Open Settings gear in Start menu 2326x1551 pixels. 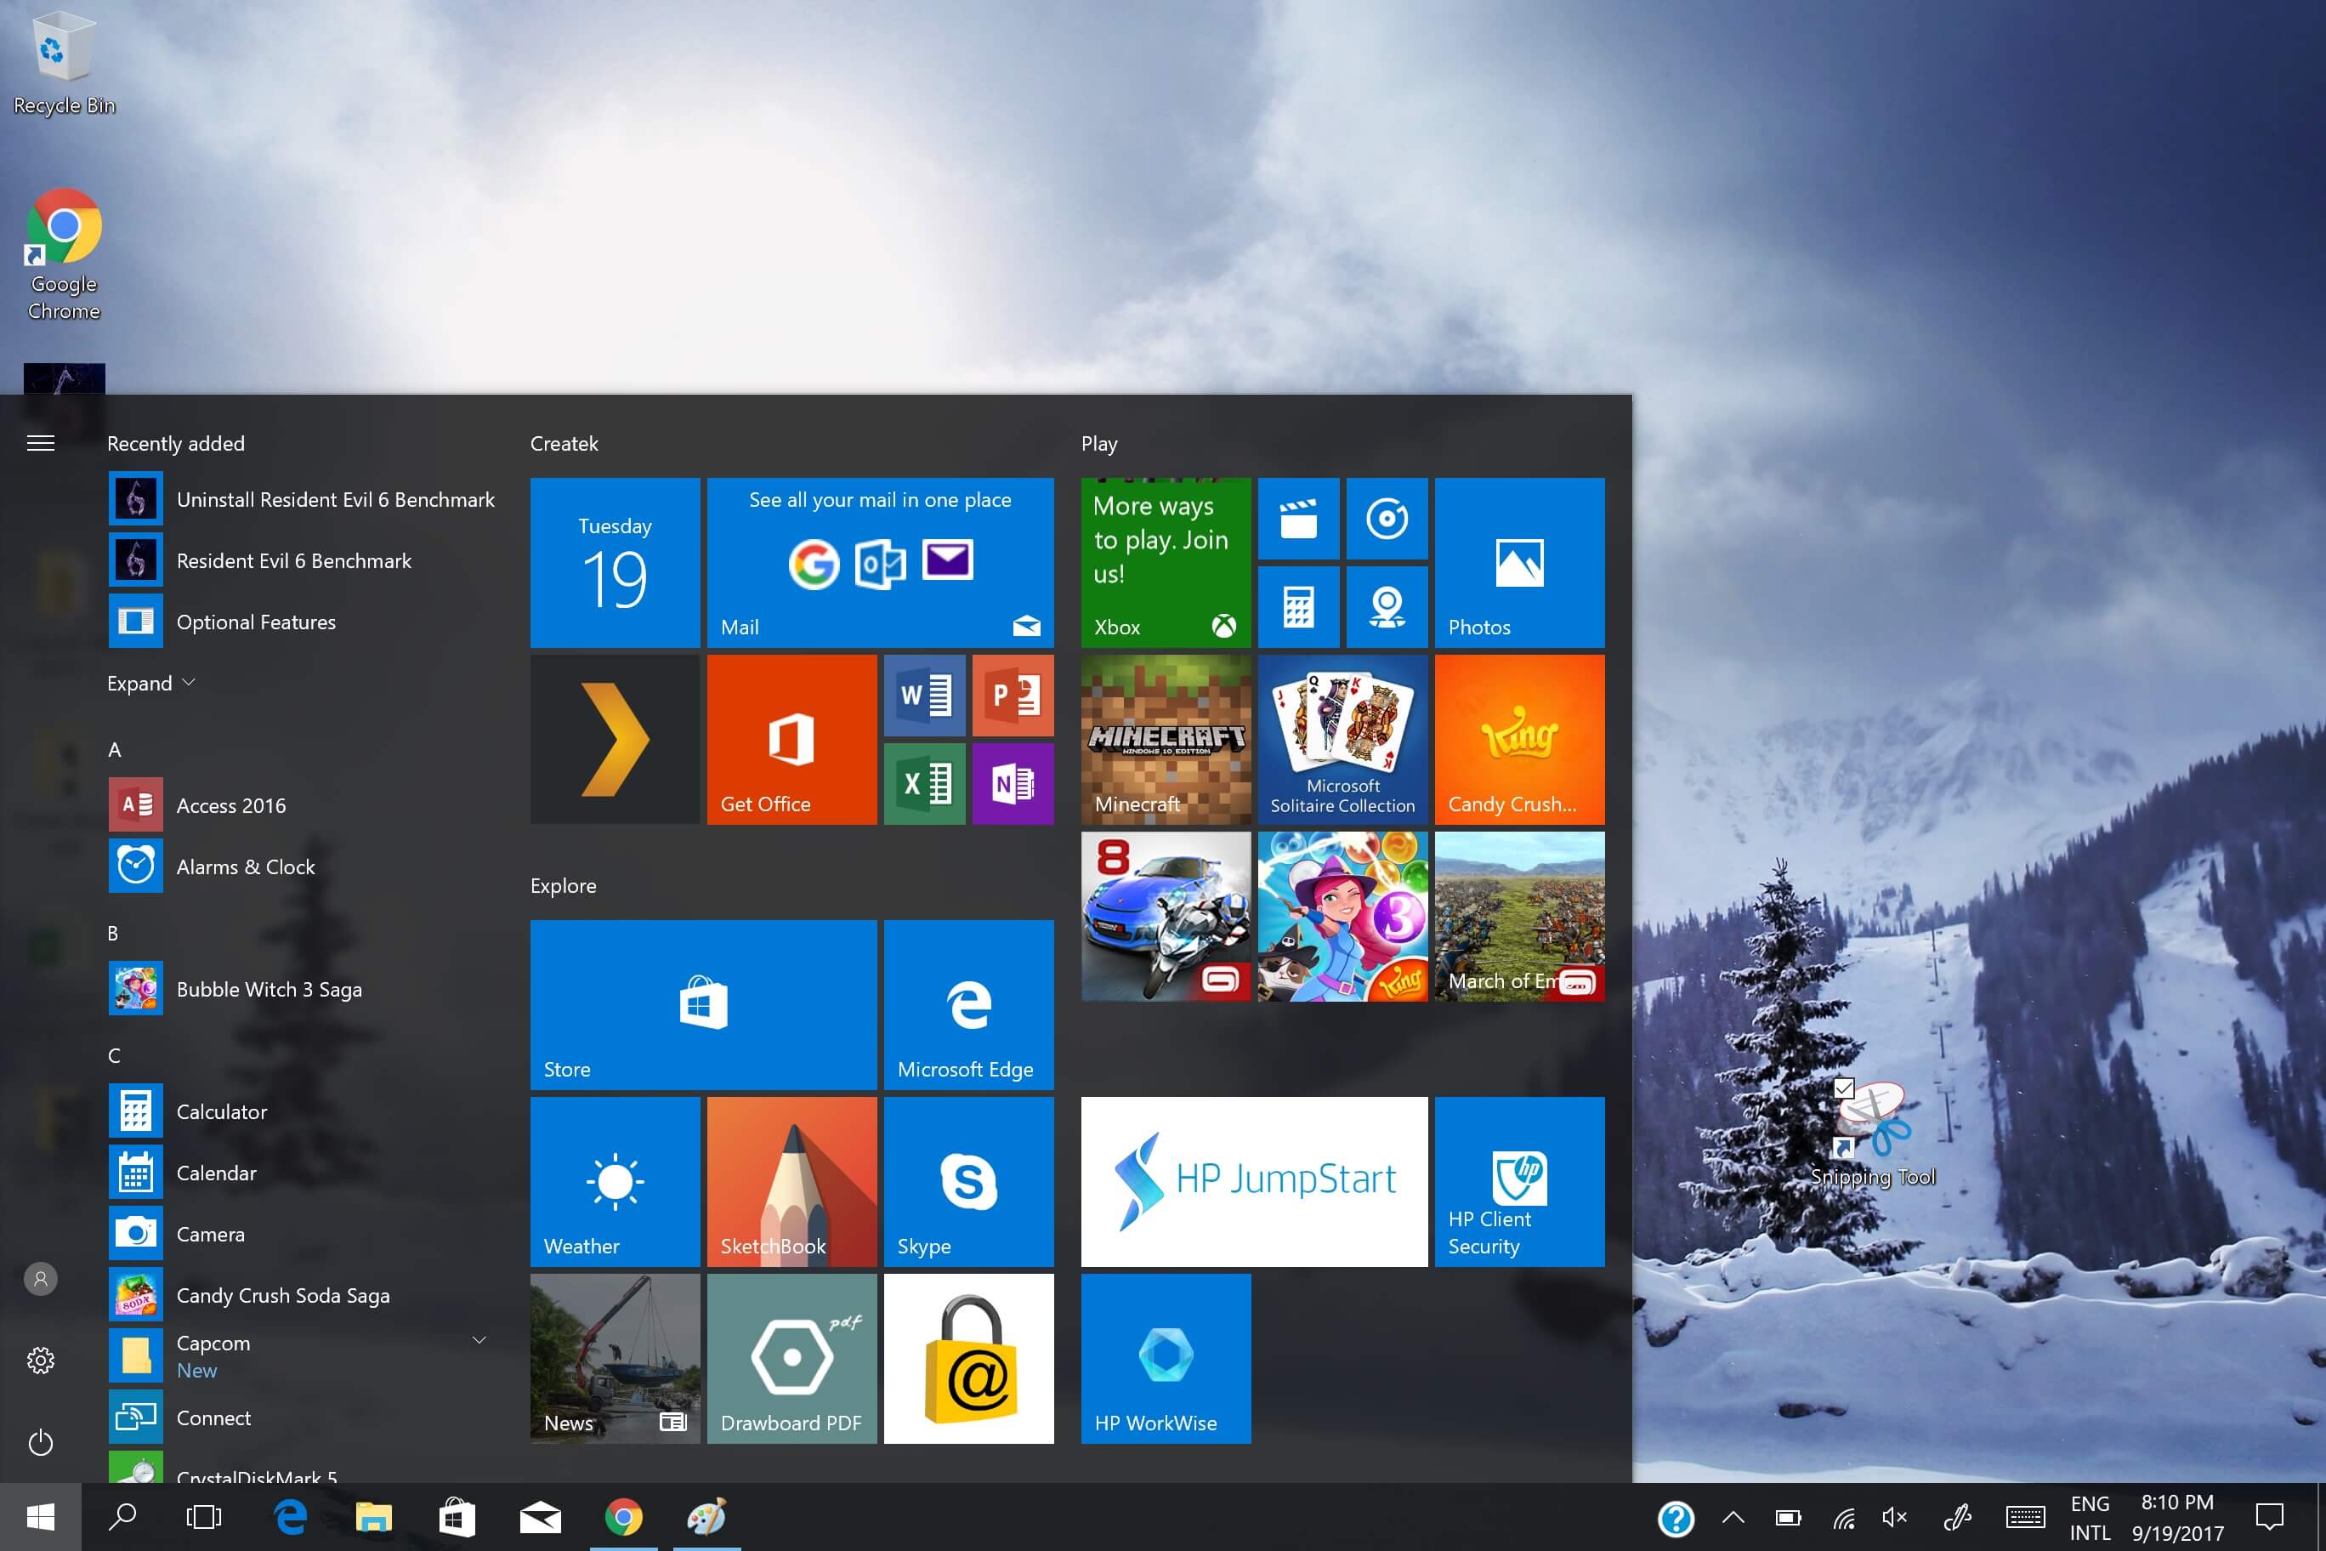41,1360
